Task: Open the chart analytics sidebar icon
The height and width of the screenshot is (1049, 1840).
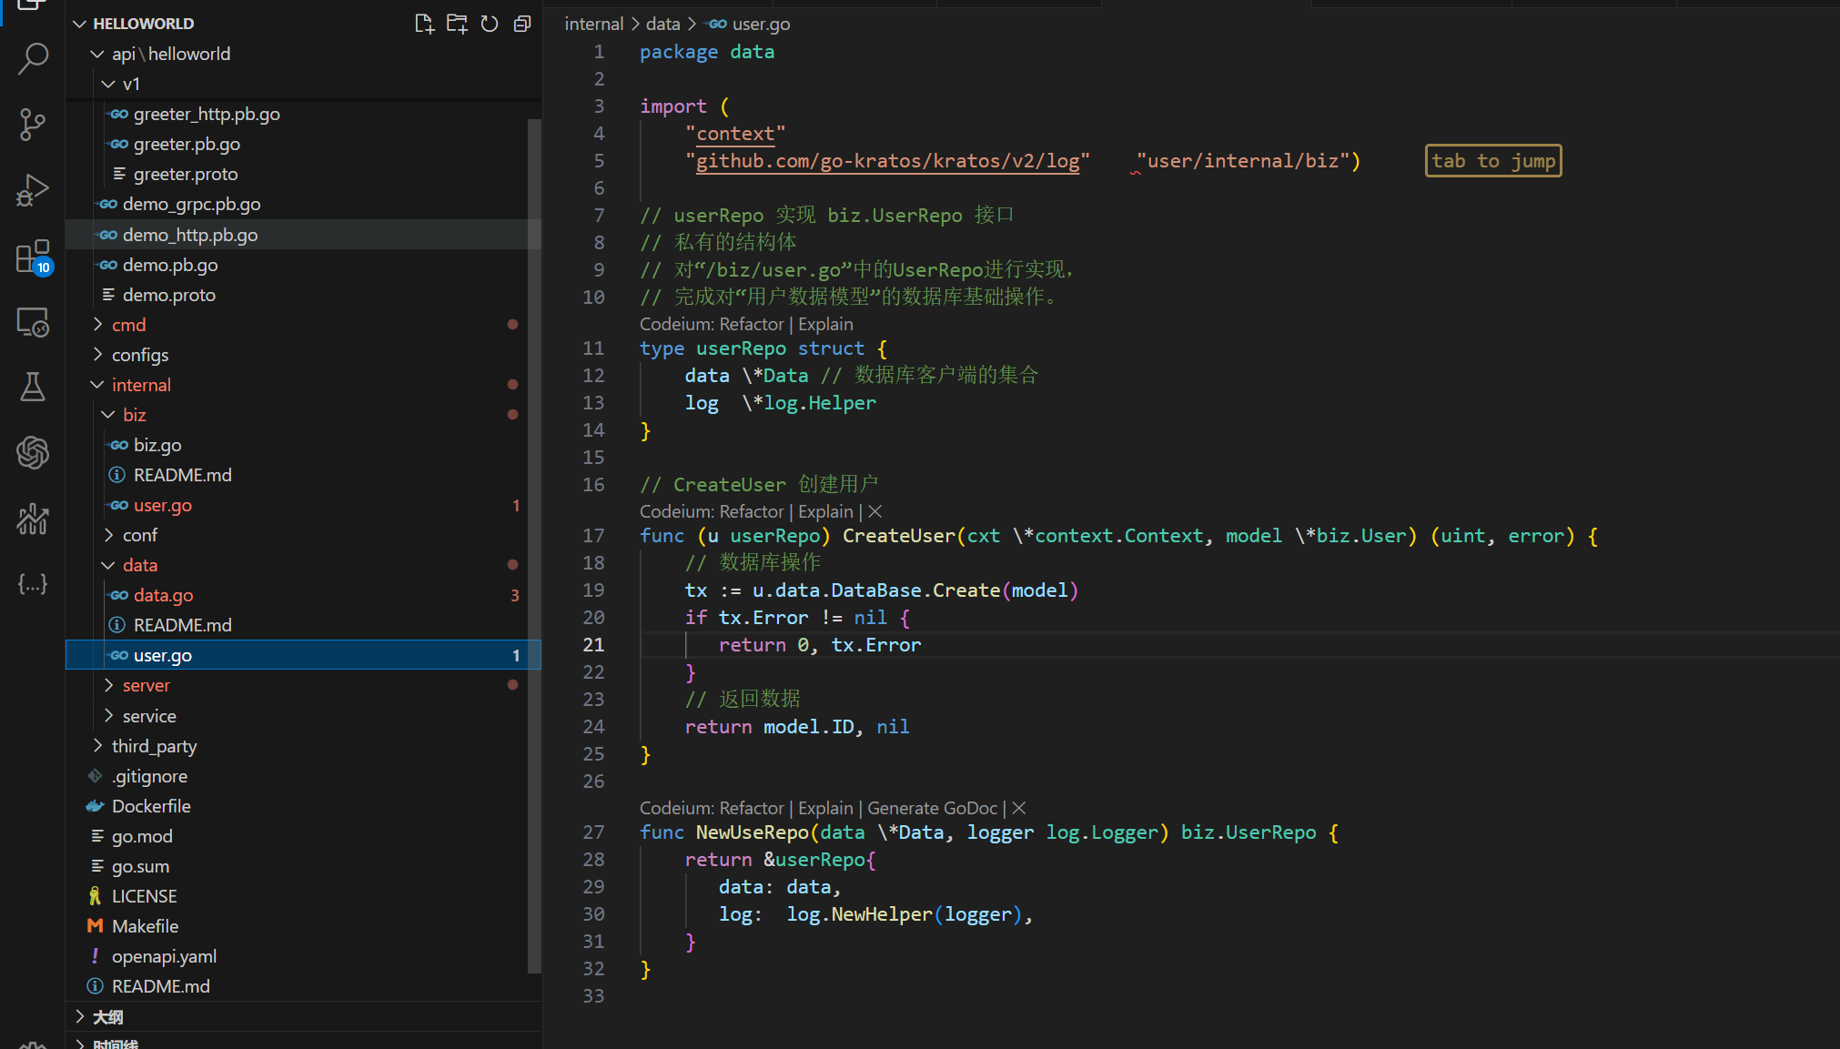Action: tap(33, 519)
